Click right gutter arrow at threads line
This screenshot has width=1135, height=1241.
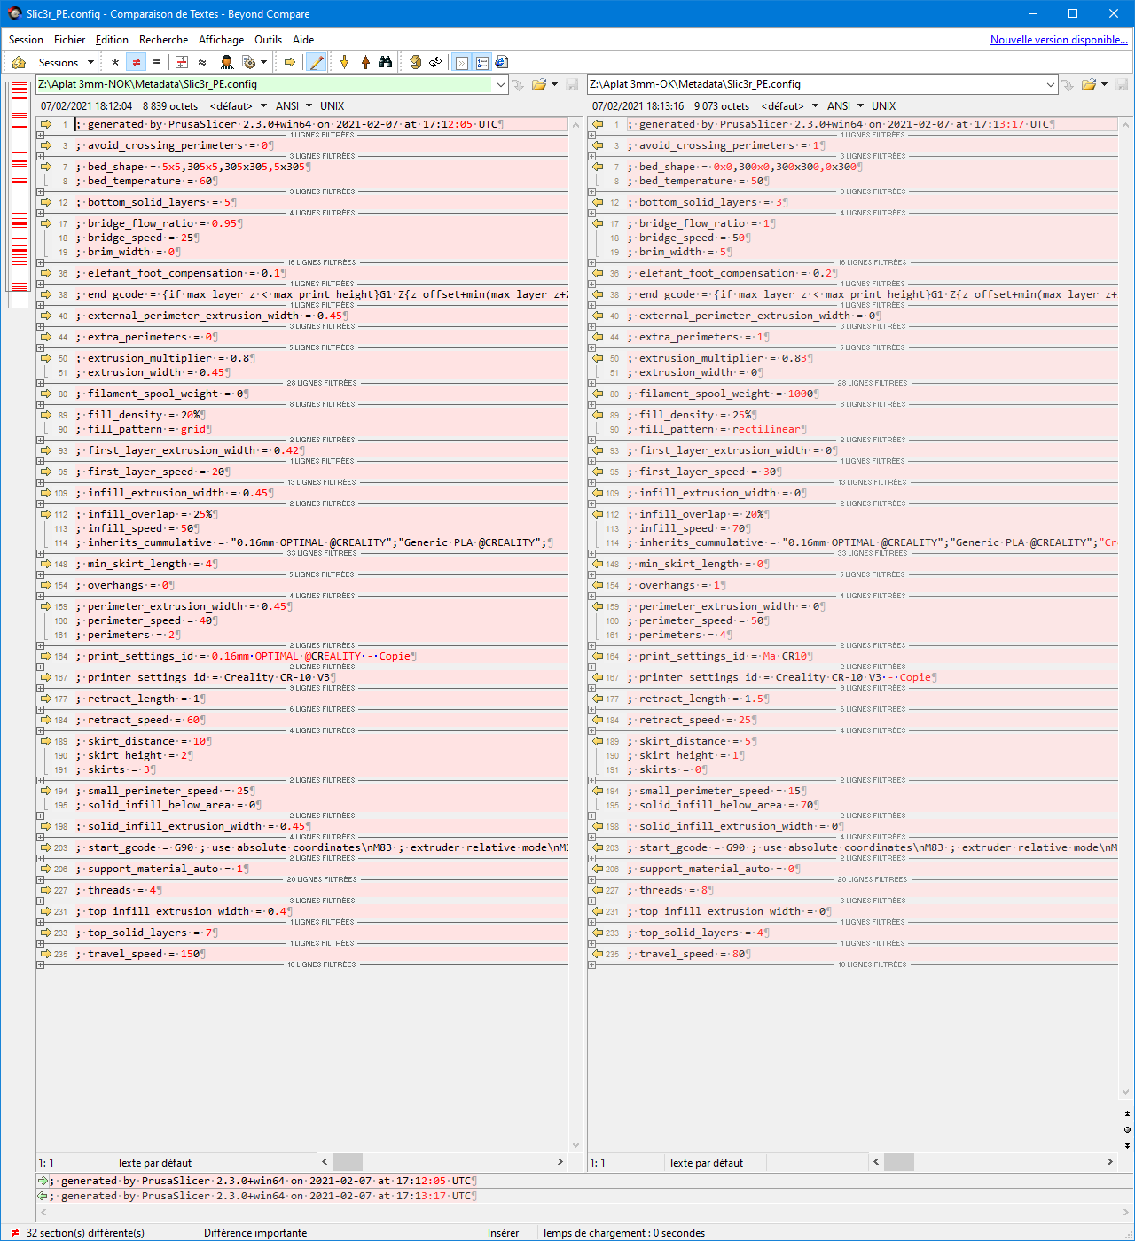point(598,890)
